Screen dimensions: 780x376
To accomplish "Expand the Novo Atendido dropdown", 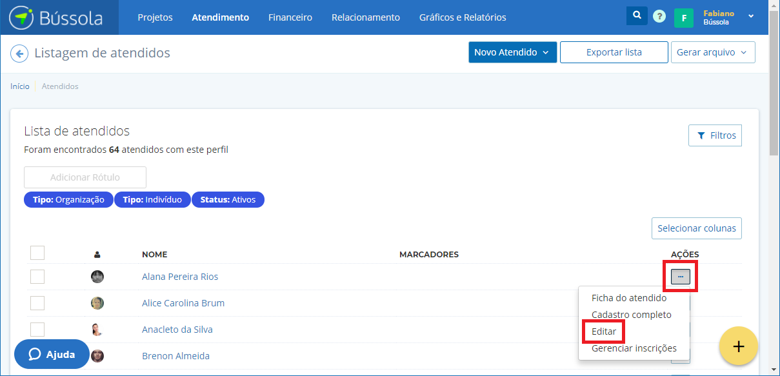I will coord(512,52).
